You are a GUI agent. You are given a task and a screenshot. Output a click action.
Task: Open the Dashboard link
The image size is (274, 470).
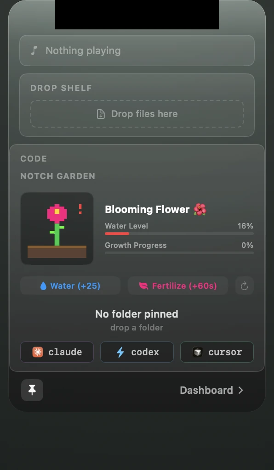(x=212, y=390)
